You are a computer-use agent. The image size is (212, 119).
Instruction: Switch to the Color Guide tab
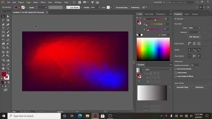click(149, 14)
